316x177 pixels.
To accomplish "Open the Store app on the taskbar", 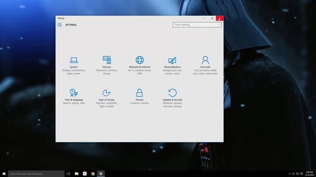I will 84,174.
